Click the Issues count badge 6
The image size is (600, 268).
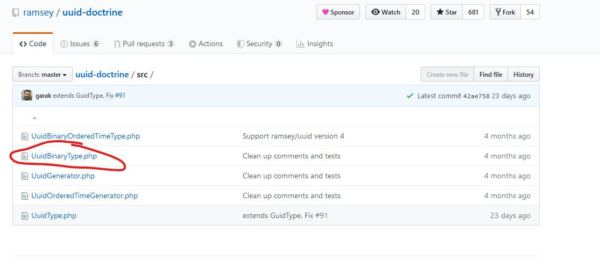pos(96,44)
